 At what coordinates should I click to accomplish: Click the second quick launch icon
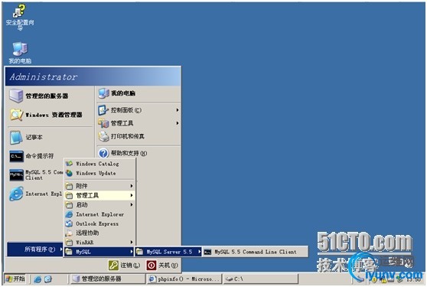[x=48, y=279]
